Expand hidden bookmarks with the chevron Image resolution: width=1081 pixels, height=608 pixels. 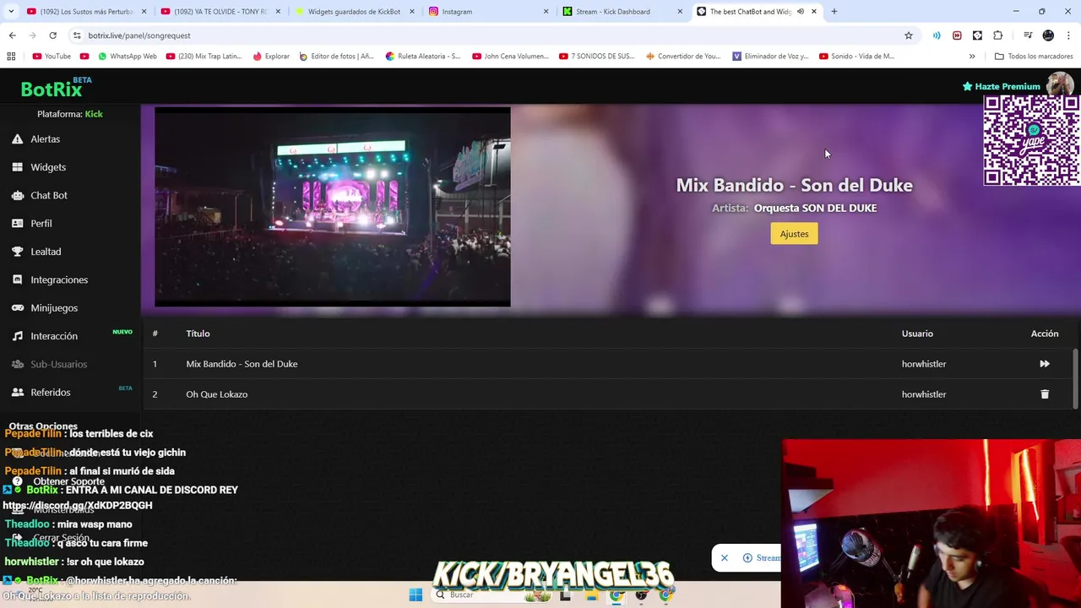point(972,57)
